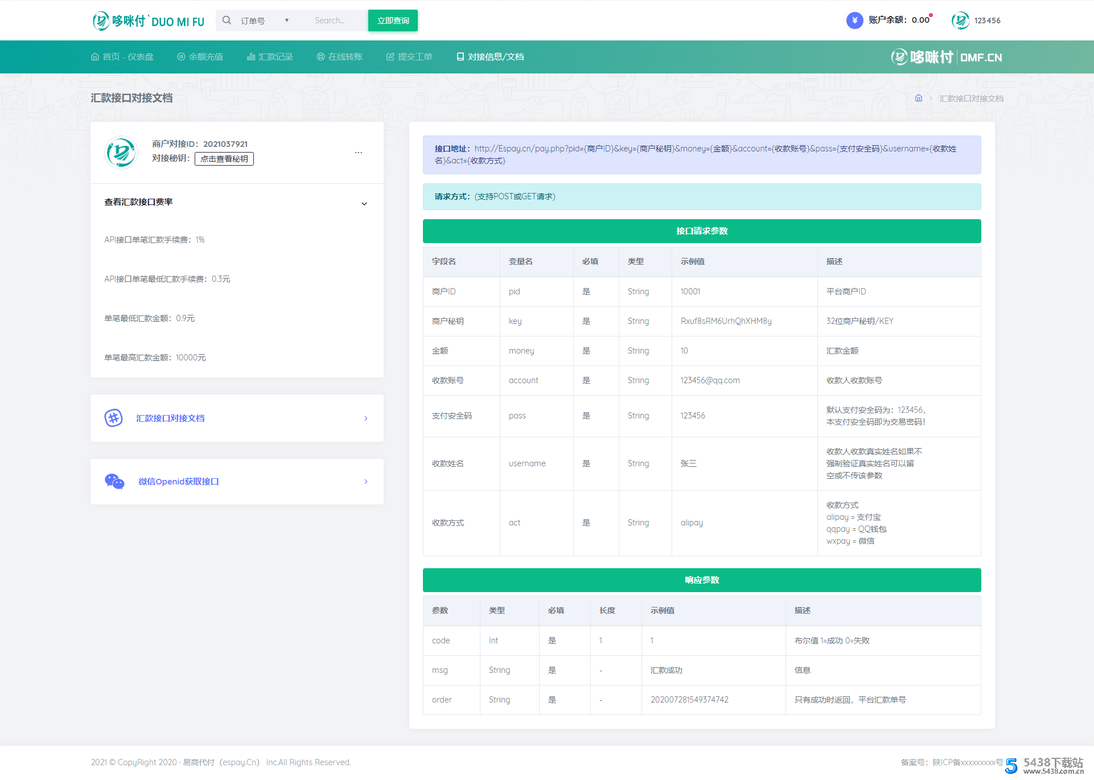The width and height of the screenshot is (1094, 780).
Task: Open the 微信Openid获取接口 link
Action: click(x=179, y=482)
